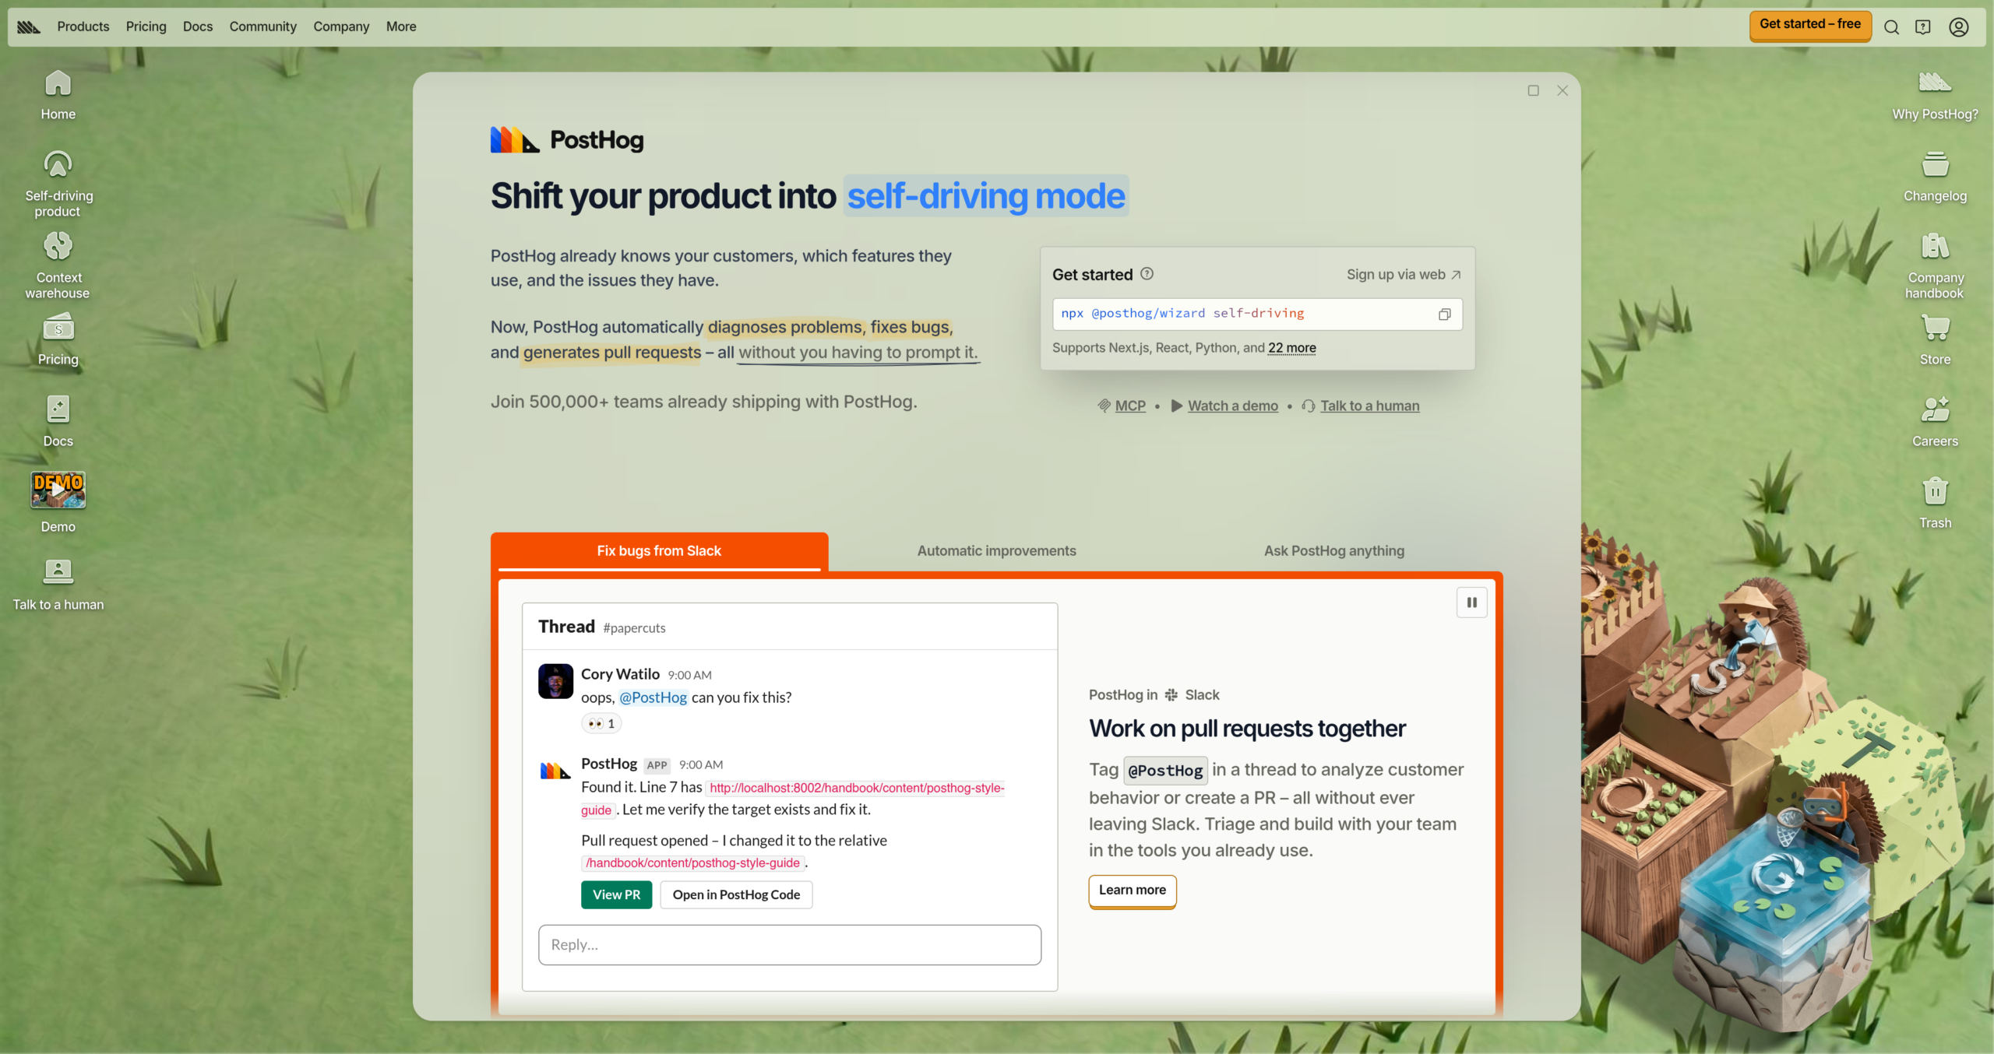Open search with the magnifier icon
The width and height of the screenshot is (1994, 1054).
[x=1891, y=27]
